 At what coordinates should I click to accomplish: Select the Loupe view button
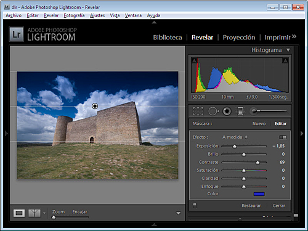(19, 213)
